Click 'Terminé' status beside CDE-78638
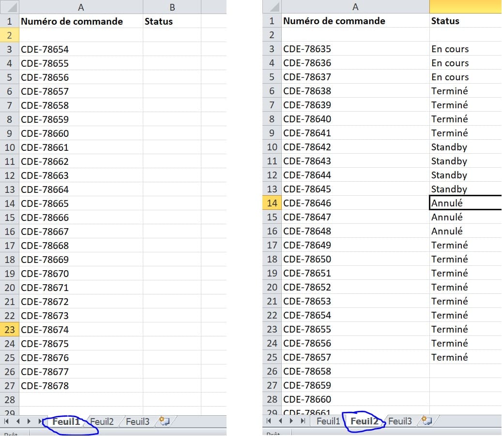 click(466, 91)
